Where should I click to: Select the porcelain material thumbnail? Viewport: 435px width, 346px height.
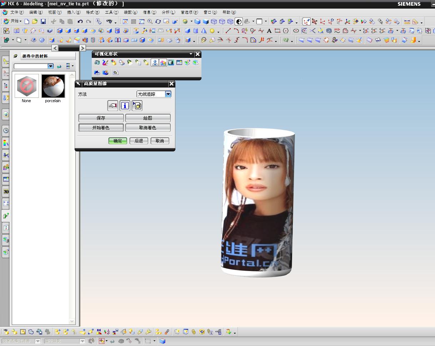click(53, 86)
